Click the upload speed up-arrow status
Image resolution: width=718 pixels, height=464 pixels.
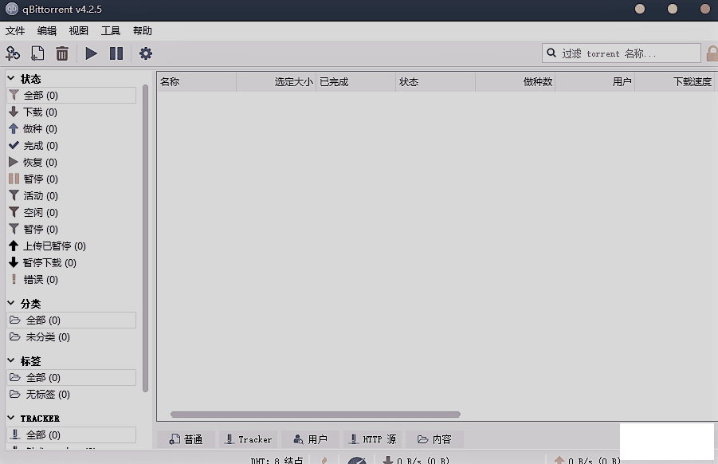587,460
